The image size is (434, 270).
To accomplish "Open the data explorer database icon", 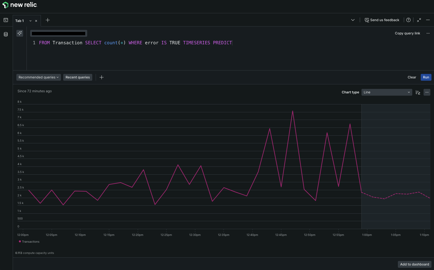I will point(6,34).
